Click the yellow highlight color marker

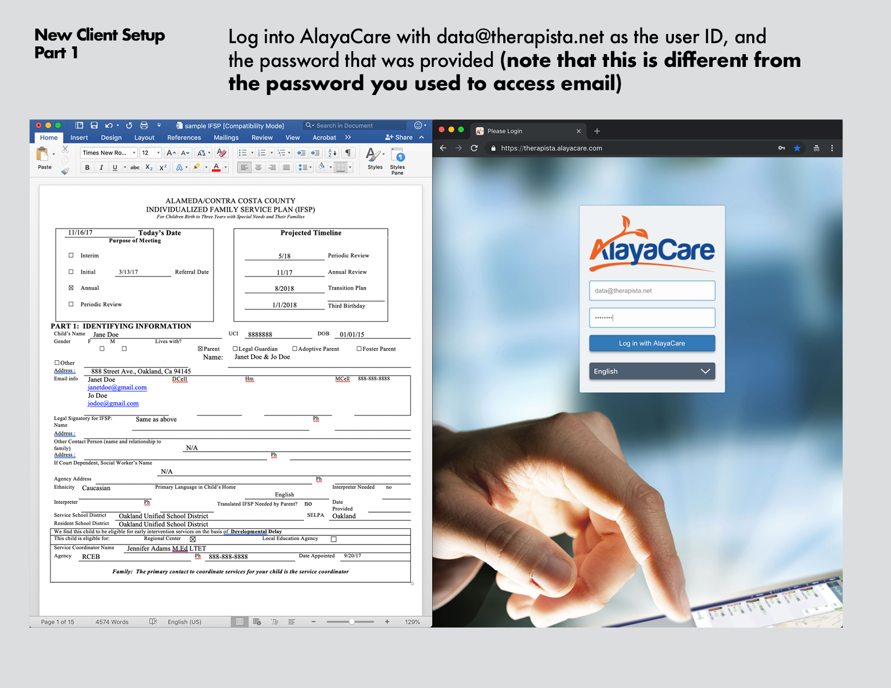coord(197,167)
